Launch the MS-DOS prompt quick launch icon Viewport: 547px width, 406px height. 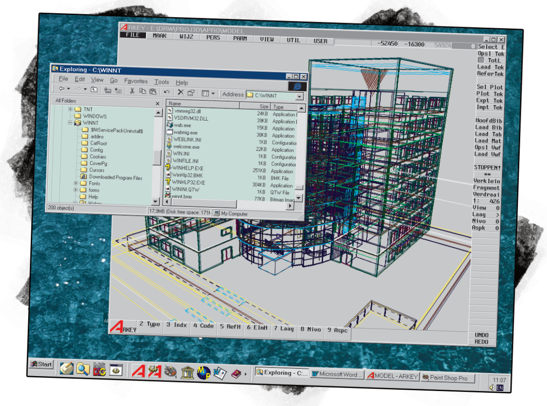pos(99,369)
